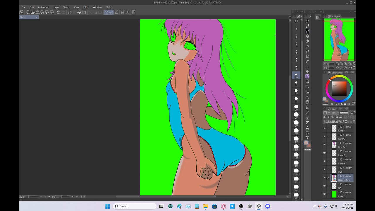The image size is (375, 211).
Task: Select the Hand move tool
Action: [x=307, y=71]
